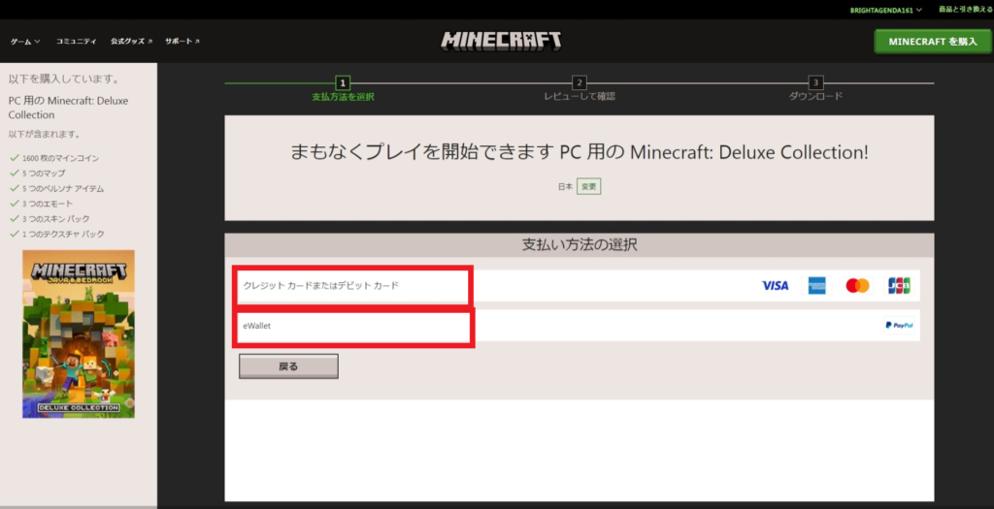The height and width of the screenshot is (509, 994).
Task: Click the 5 つのペルソナ アイテム list item
Action: click(63, 189)
